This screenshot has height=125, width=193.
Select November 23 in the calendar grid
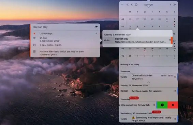(x=130, y=49)
